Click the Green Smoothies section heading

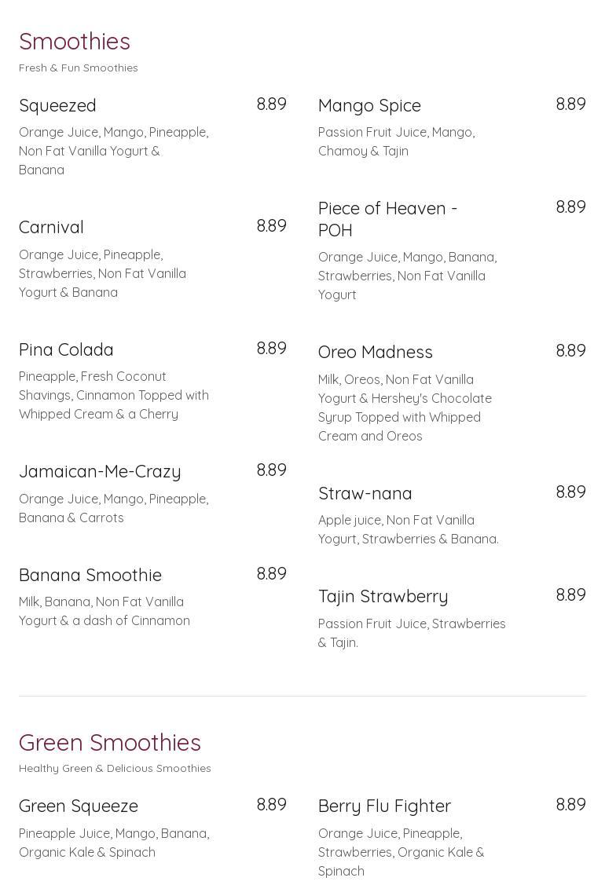click(110, 742)
